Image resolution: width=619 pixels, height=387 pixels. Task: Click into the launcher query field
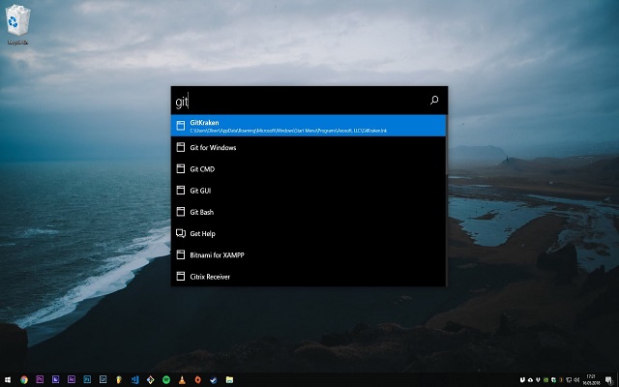[300, 101]
